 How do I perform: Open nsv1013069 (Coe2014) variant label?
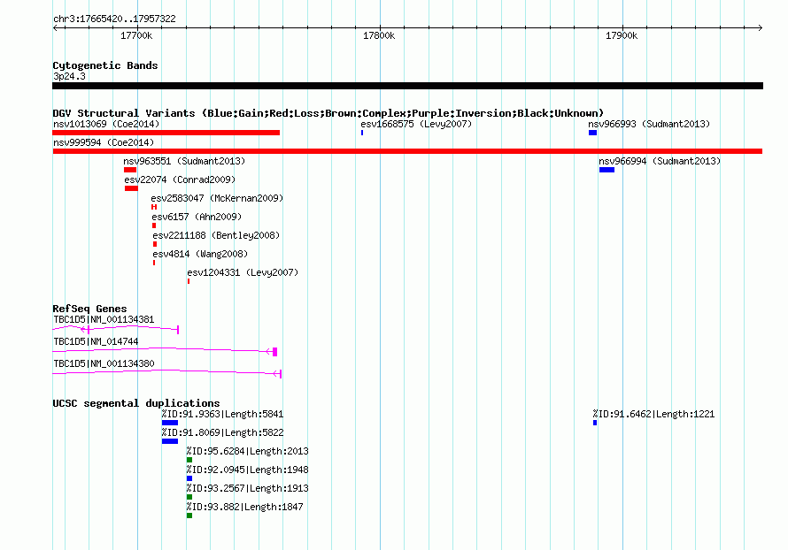(x=106, y=124)
